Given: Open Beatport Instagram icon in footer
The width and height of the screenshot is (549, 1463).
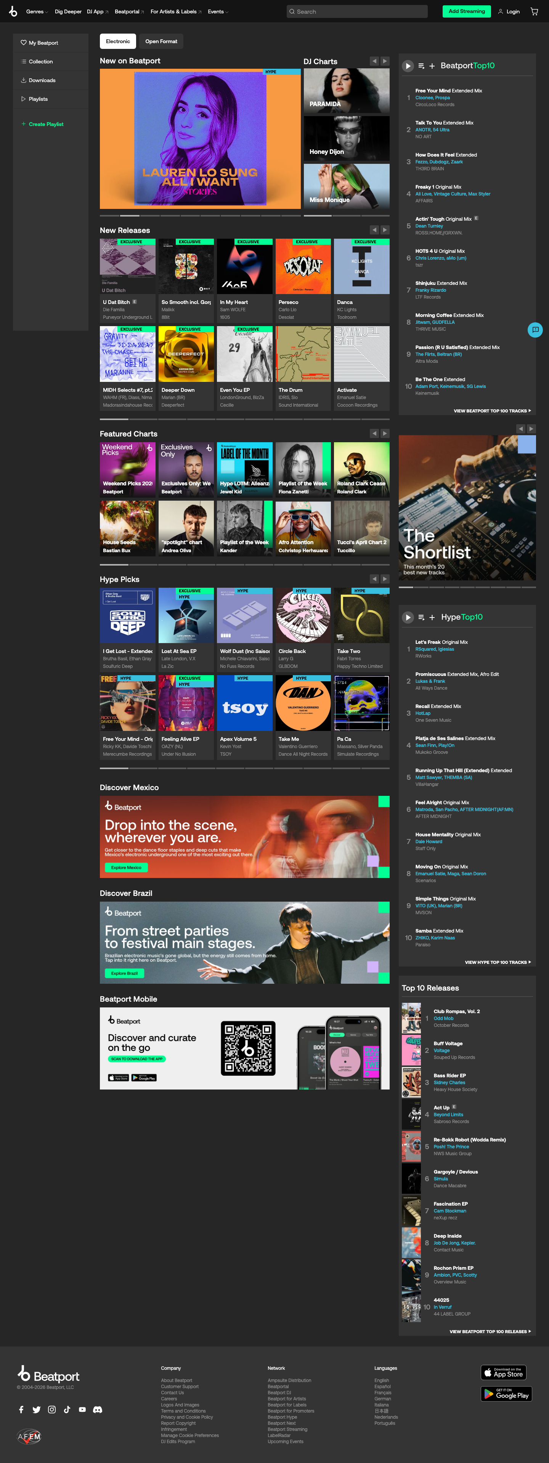Looking at the screenshot, I should pyautogui.click(x=51, y=1410).
